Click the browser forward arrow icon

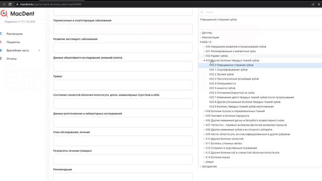[4, 4]
